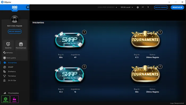The height and width of the screenshot is (105, 186).
Task: Open the 00:24 Local time dropdown
Action: point(127,7)
